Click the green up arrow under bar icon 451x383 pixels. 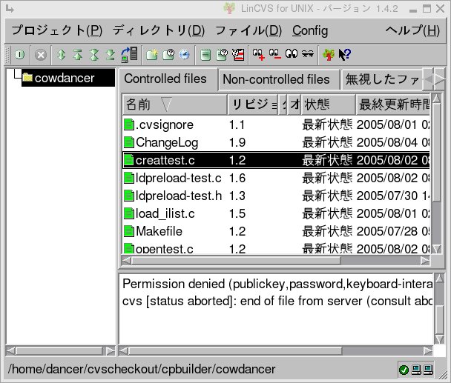click(x=78, y=55)
